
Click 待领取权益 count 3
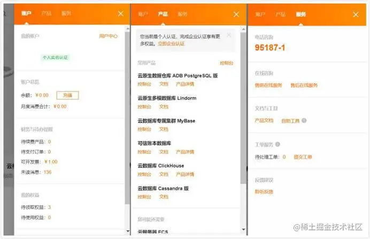point(49,207)
